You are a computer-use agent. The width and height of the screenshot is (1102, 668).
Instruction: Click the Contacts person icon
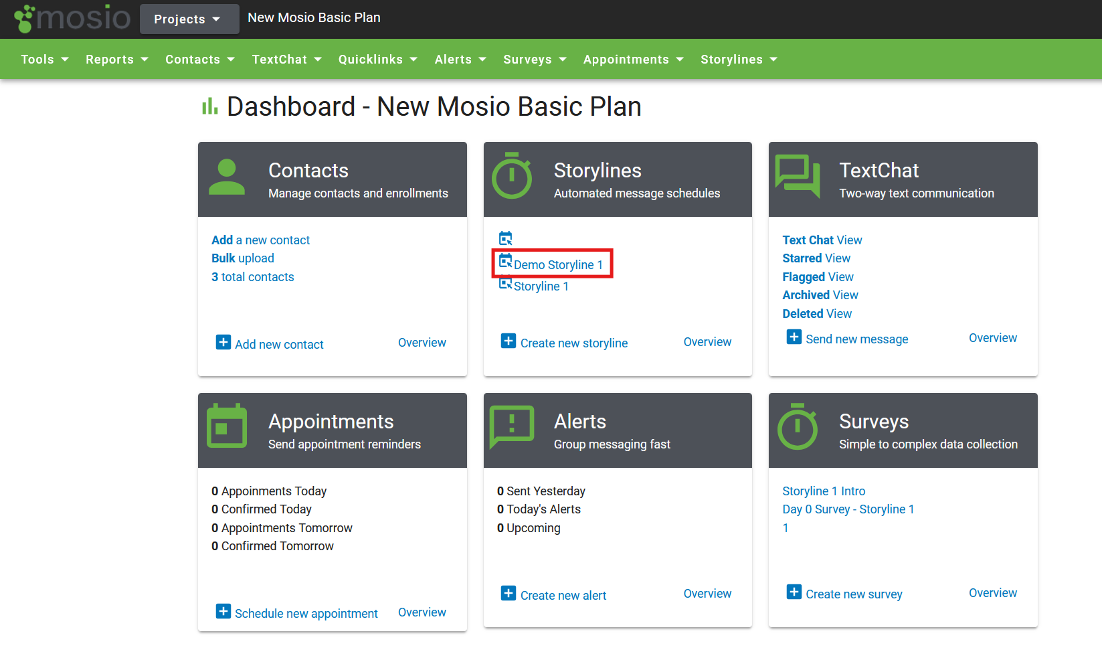point(227,177)
